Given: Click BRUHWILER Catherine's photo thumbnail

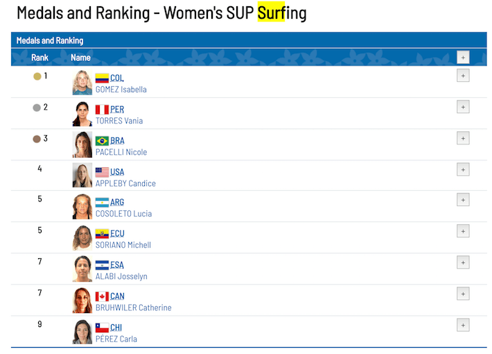Looking at the screenshot, I should 82,301.
